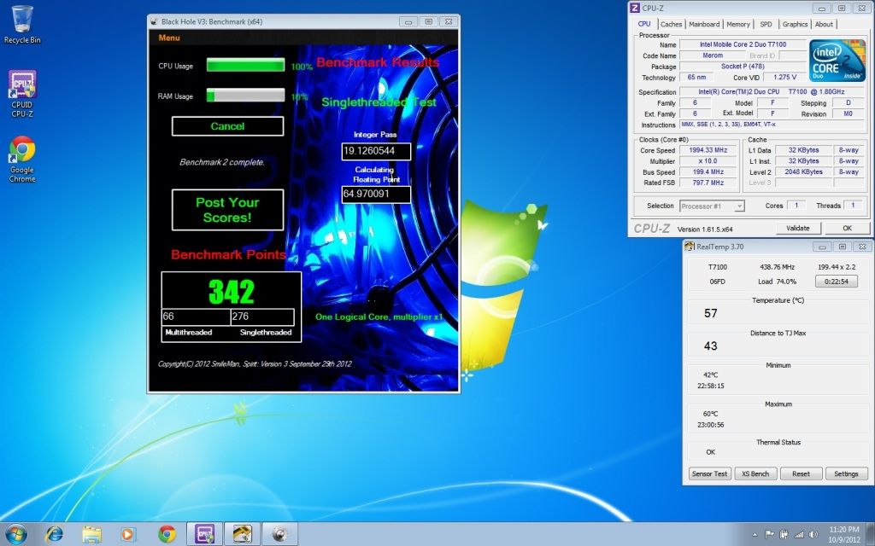This screenshot has width=875, height=546.
Task: Run XS Bench in RealTemp
Action: point(755,473)
